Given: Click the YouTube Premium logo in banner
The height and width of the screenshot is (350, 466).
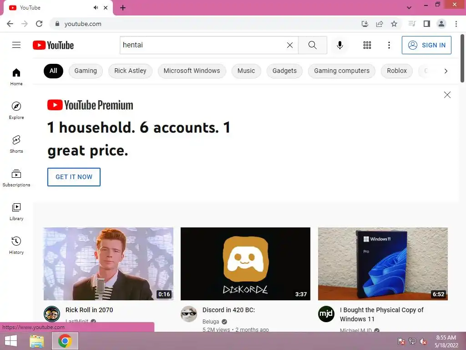Looking at the screenshot, I should tap(90, 105).
